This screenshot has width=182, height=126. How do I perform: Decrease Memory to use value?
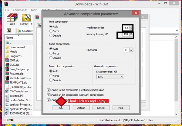point(131,35)
